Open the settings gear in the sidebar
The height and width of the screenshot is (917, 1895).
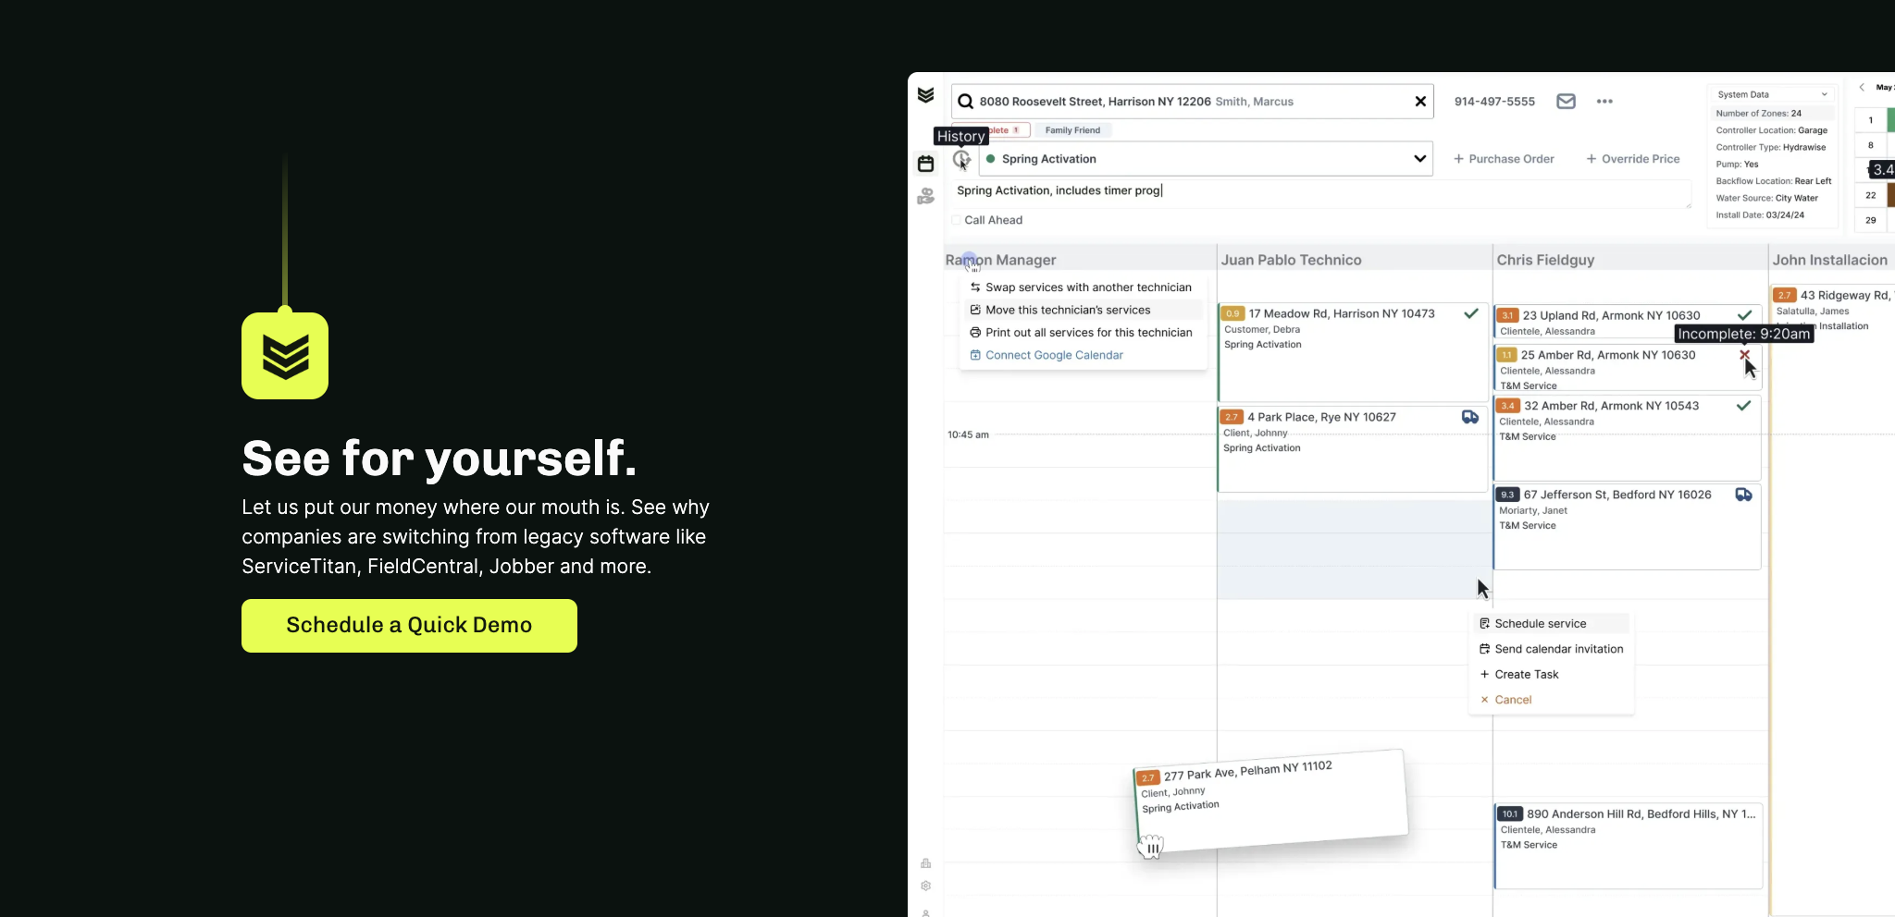925,886
